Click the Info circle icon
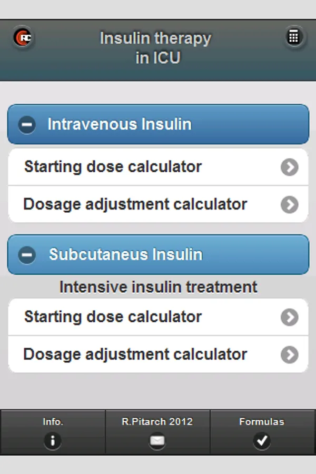This screenshot has width=316, height=474. 53,440
